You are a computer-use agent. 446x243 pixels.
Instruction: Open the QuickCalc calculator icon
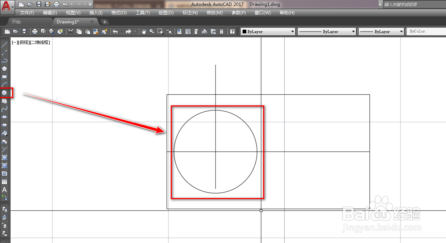pyautogui.click(x=221, y=31)
